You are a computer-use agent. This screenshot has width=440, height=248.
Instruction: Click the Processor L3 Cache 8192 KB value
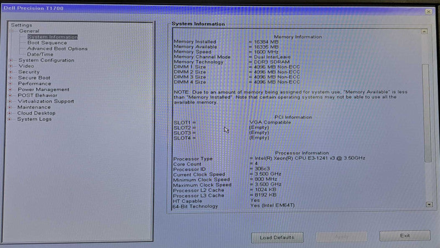point(266,195)
